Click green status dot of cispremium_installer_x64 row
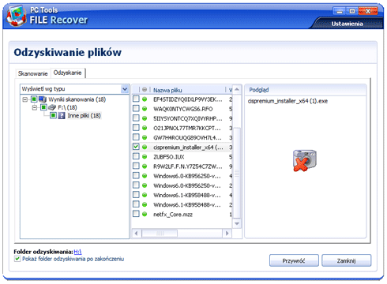The image size is (387, 284). pyautogui.click(x=145, y=147)
